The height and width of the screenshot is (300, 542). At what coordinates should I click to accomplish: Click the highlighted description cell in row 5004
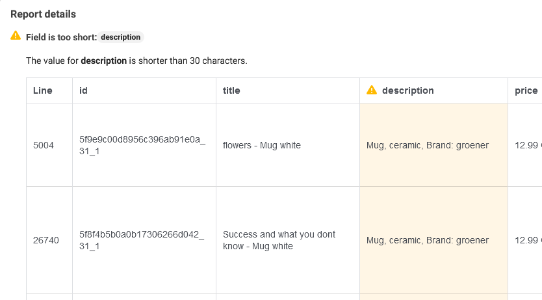tap(428, 145)
